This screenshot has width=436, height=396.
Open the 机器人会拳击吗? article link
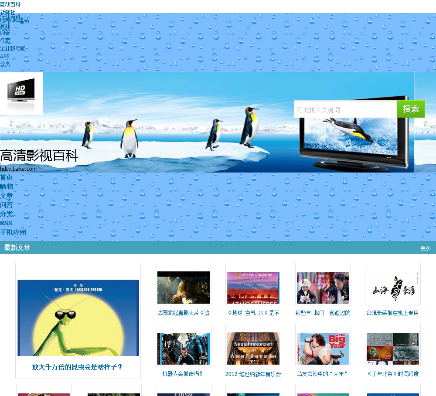[183, 374]
